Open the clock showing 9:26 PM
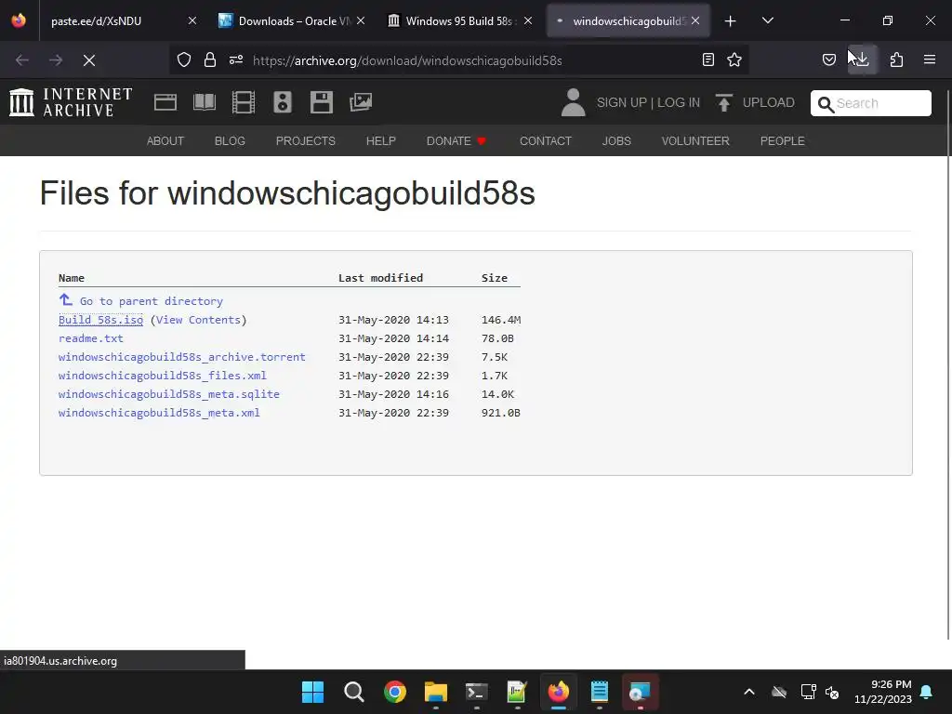Viewport: 952px width, 714px height. 883,692
